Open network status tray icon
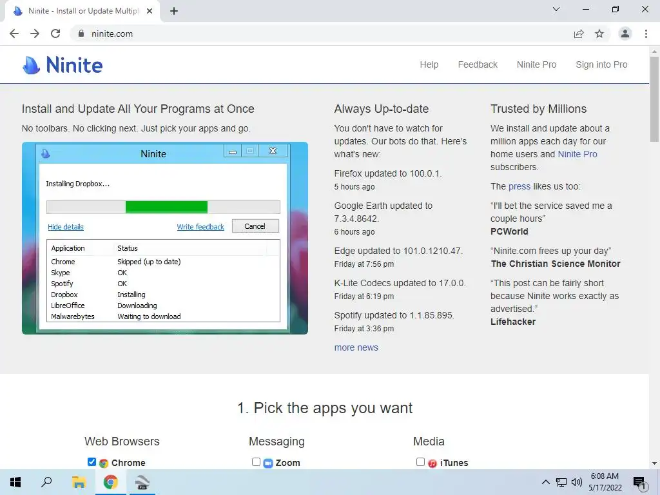Image resolution: width=660 pixels, height=495 pixels. 561,482
